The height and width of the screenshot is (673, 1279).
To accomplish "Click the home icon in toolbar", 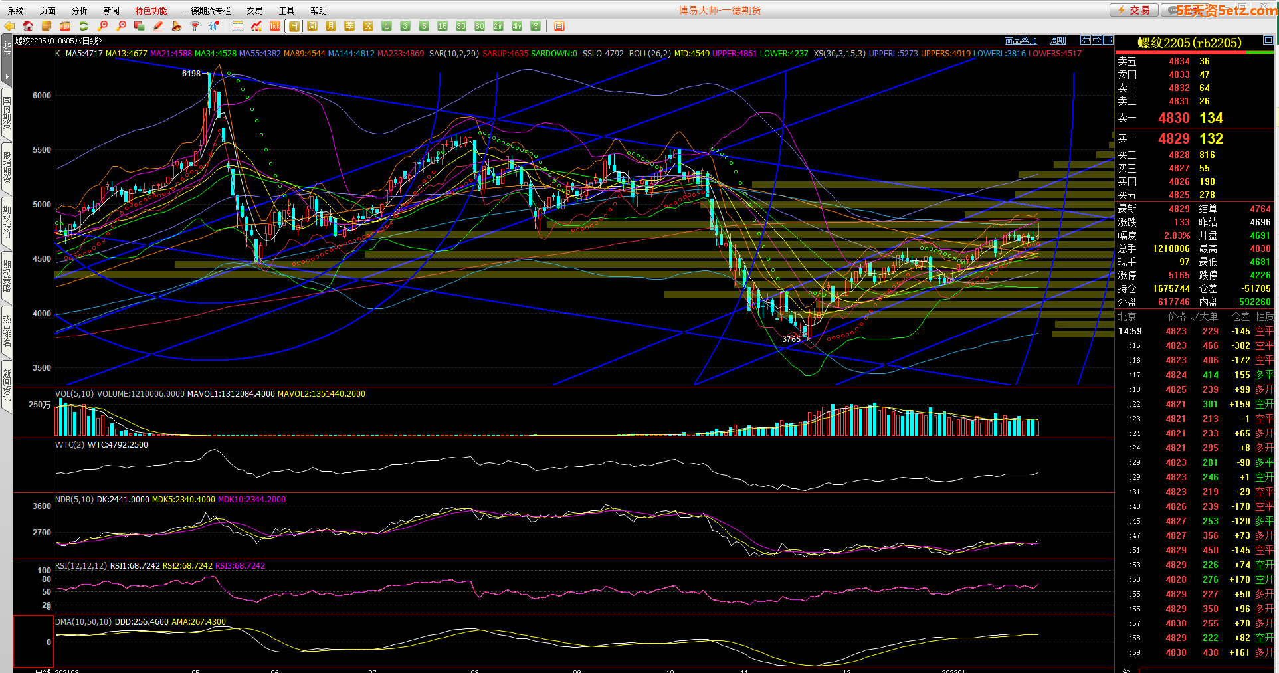I will pos(28,26).
